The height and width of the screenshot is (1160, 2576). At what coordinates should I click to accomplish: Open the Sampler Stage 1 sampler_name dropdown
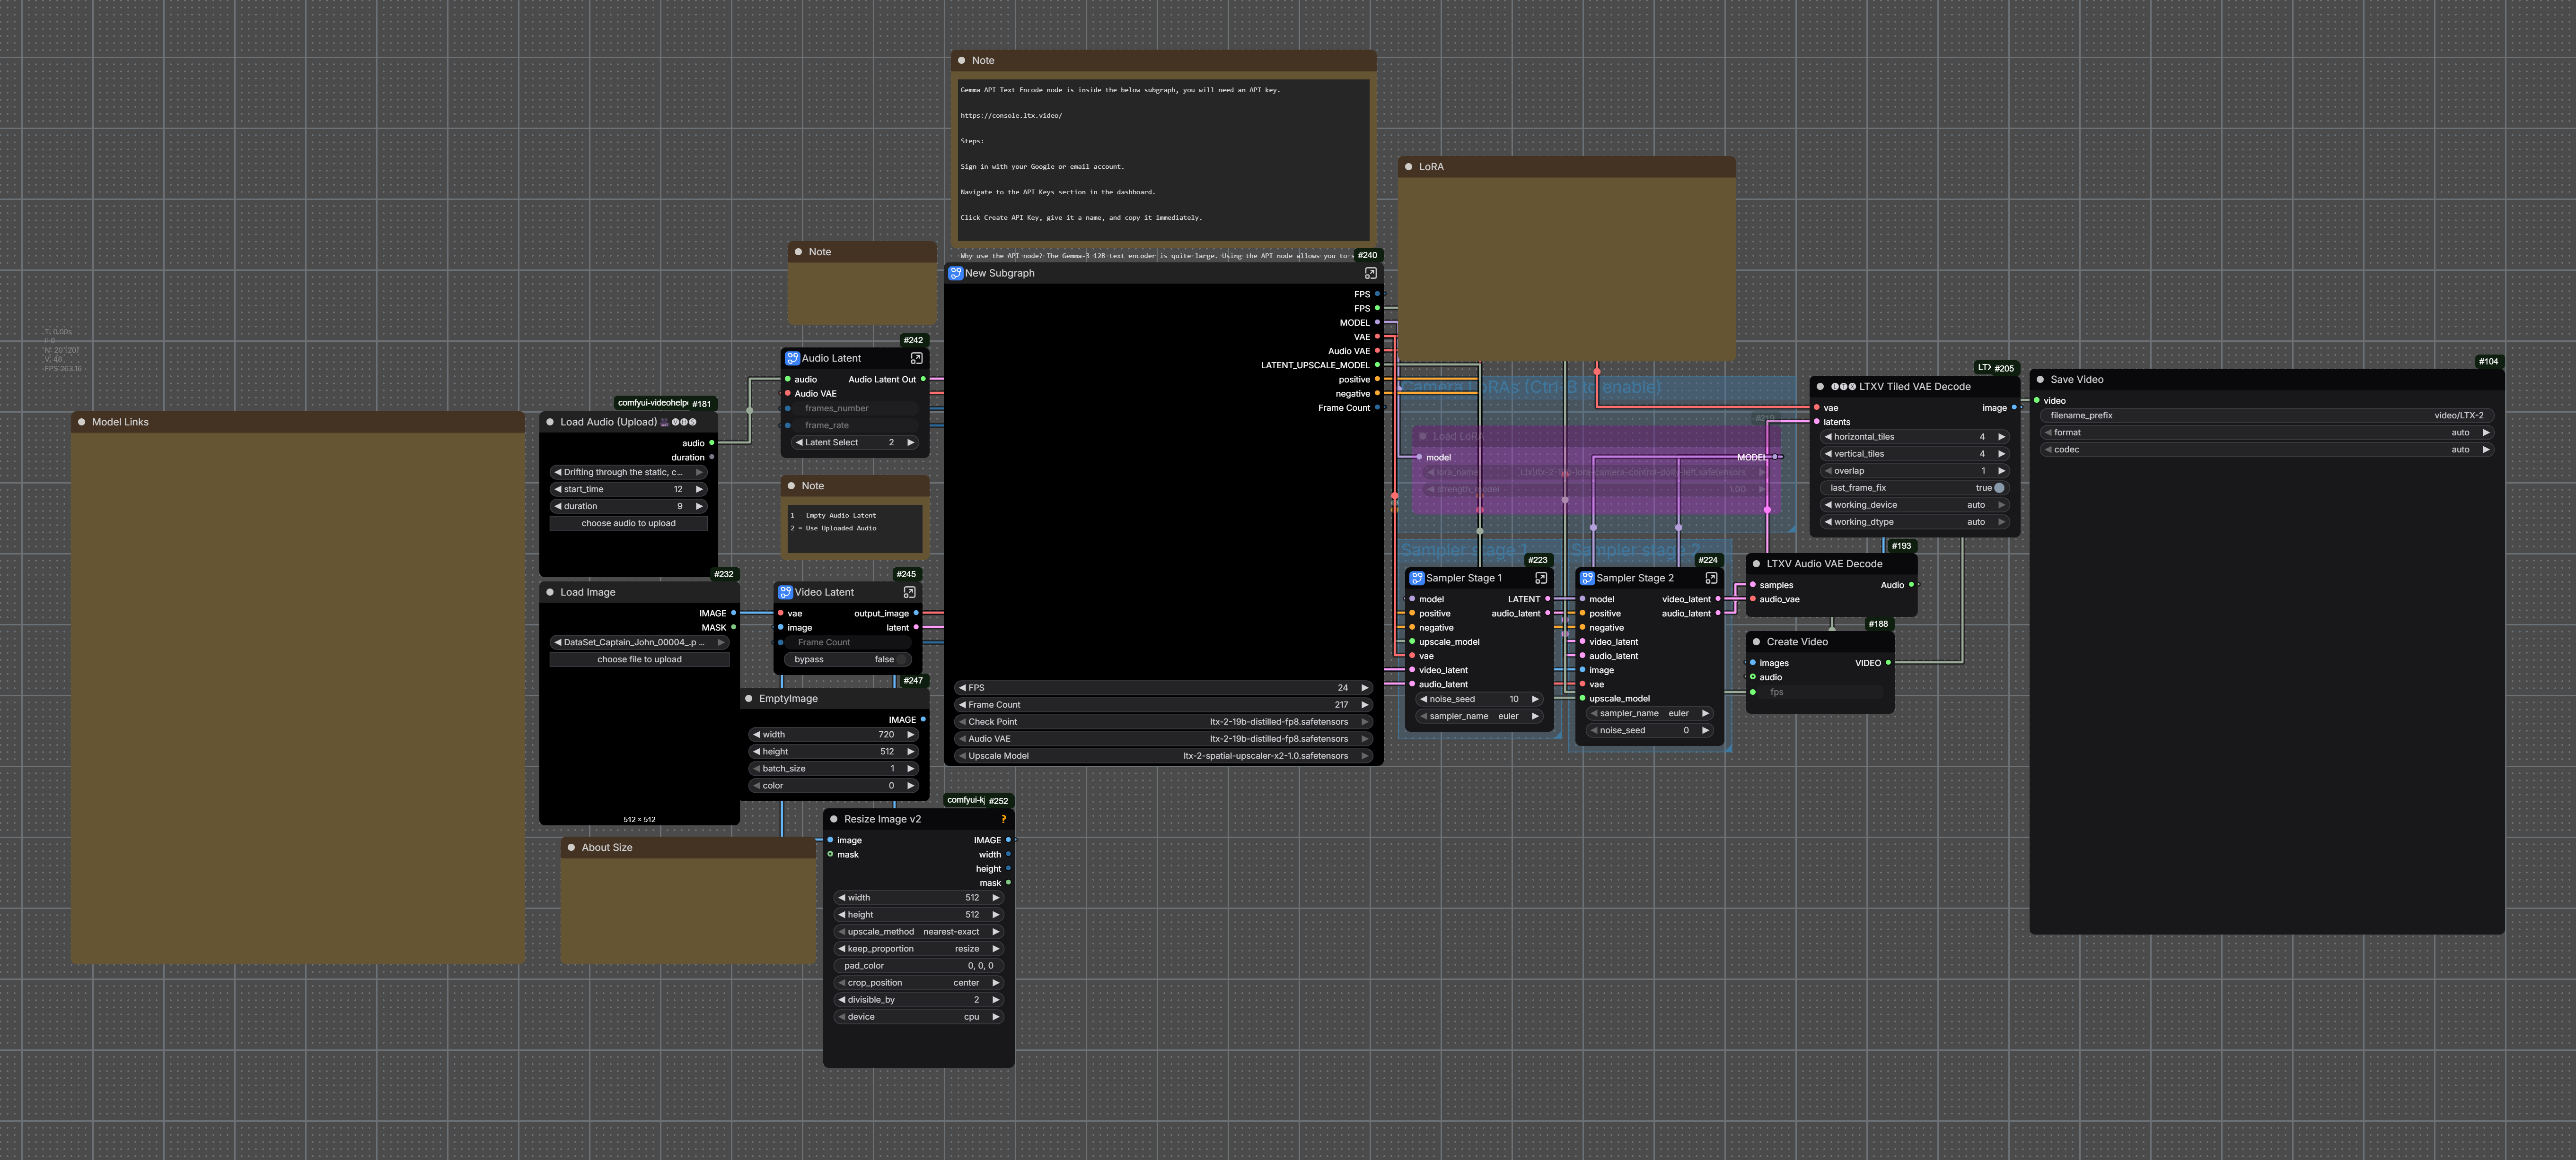pos(1480,717)
